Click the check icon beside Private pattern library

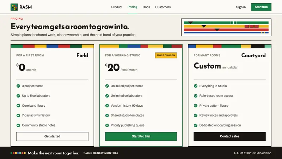click(x=196, y=105)
